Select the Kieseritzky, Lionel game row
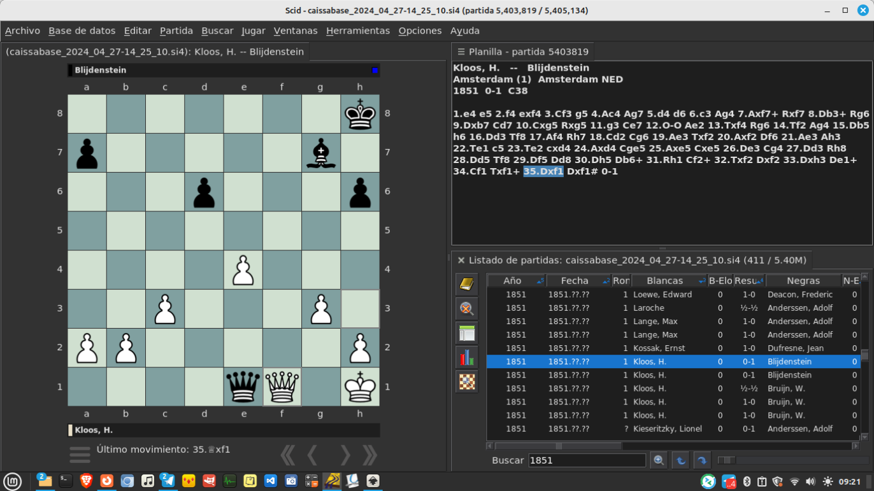The width and height of the screenshot is (874, 491). [x=673, y=429]
